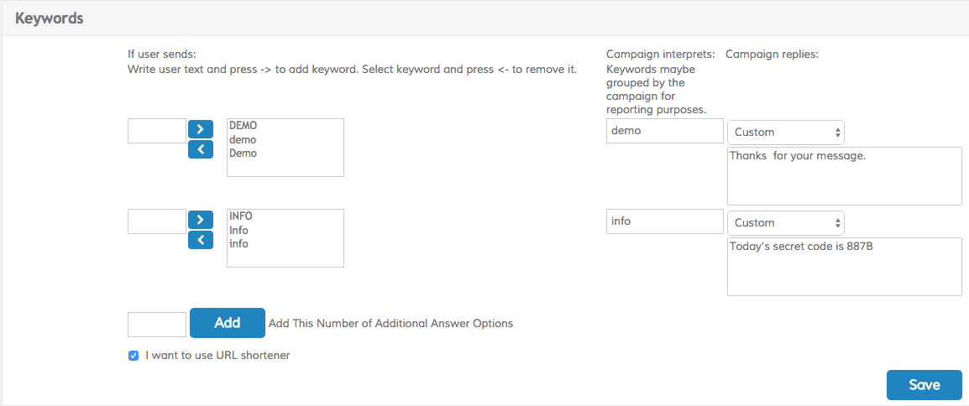Select uppercase INFO keyword in the list
Image resolution: width=969 pixels, height=406 pixels.
tap(240, 216)
